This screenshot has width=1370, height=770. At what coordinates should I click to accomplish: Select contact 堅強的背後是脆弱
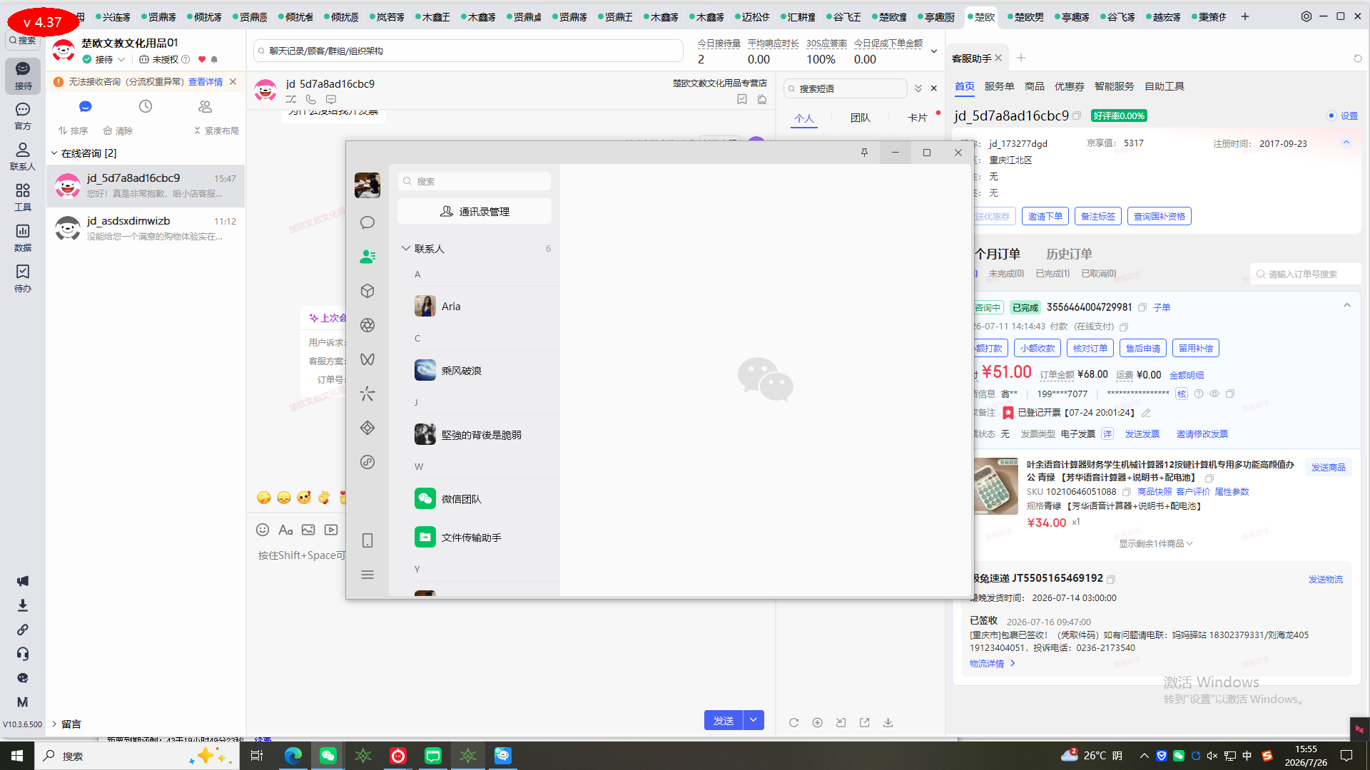475,435
